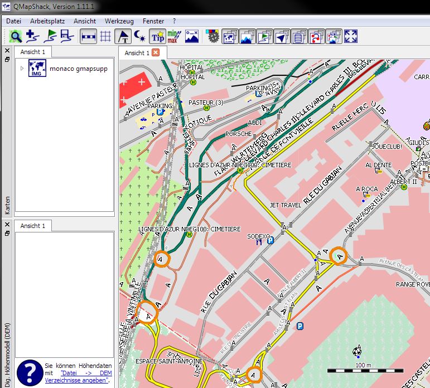Select the monaco gmapsupp map item
430x388 pixels.
click(x=79, y=69)
